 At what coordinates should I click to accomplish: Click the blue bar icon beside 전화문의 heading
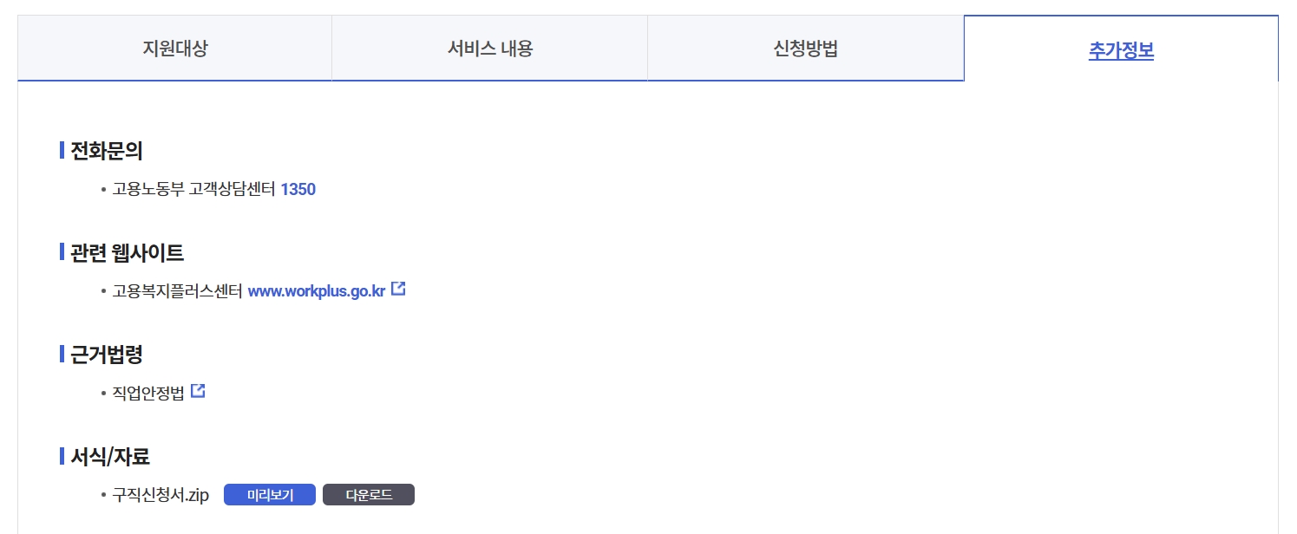click(x=62, y=151)
